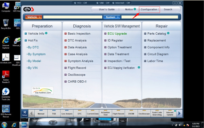Click the Vehicle Info green info badge
The height and width of the screenshot is (128, 204).
[x=46, y=33]
